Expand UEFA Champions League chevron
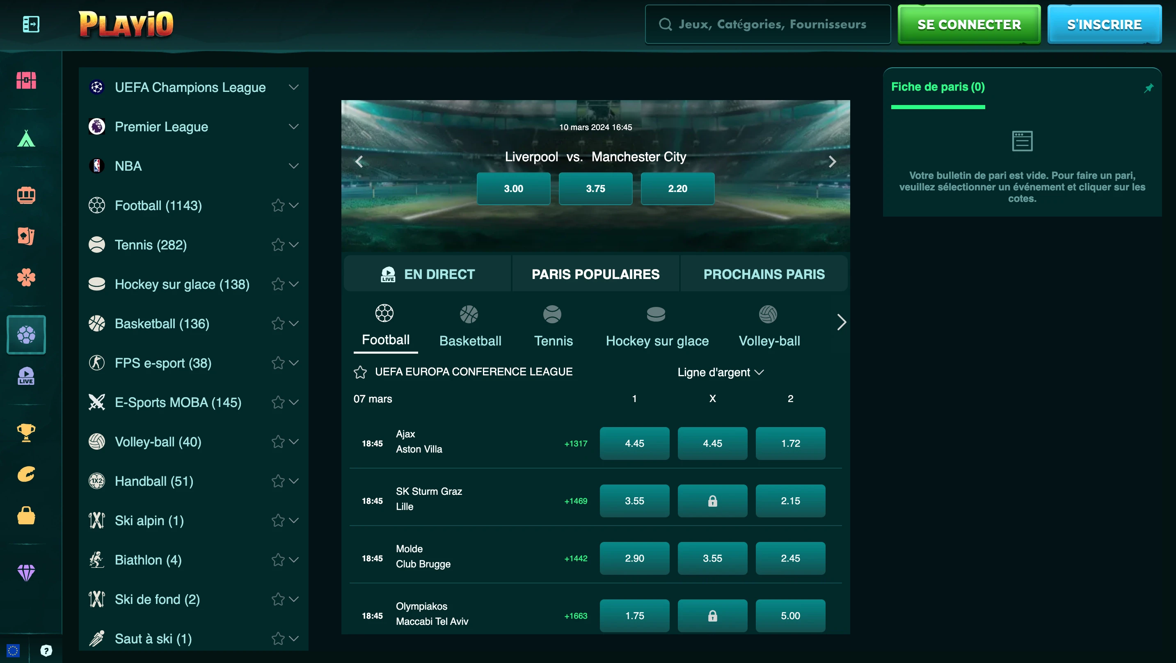 coord(293,87)
